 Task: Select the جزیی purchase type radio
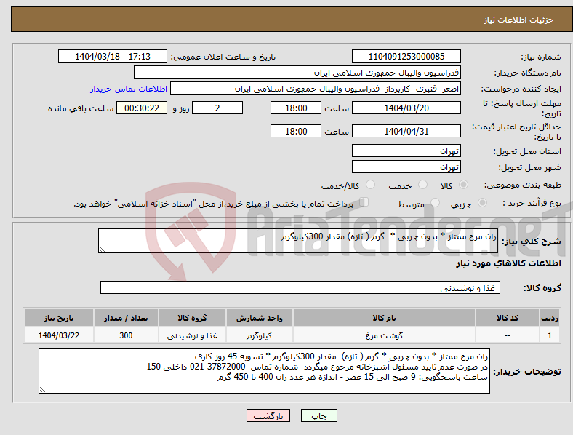pyautogui.click(x=482, y=202)
